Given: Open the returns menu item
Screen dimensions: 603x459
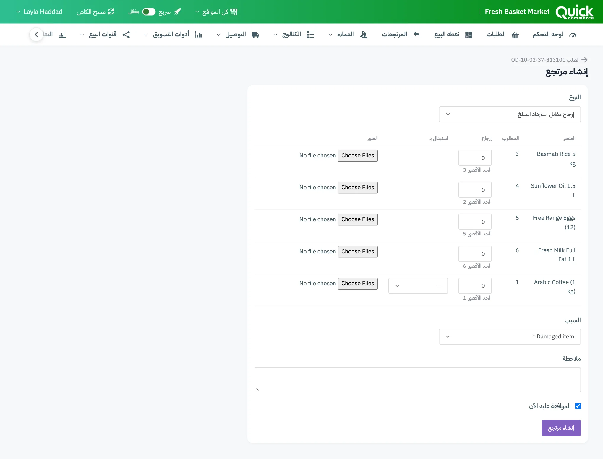Looking at the screenshot, I should click(401, 35).
